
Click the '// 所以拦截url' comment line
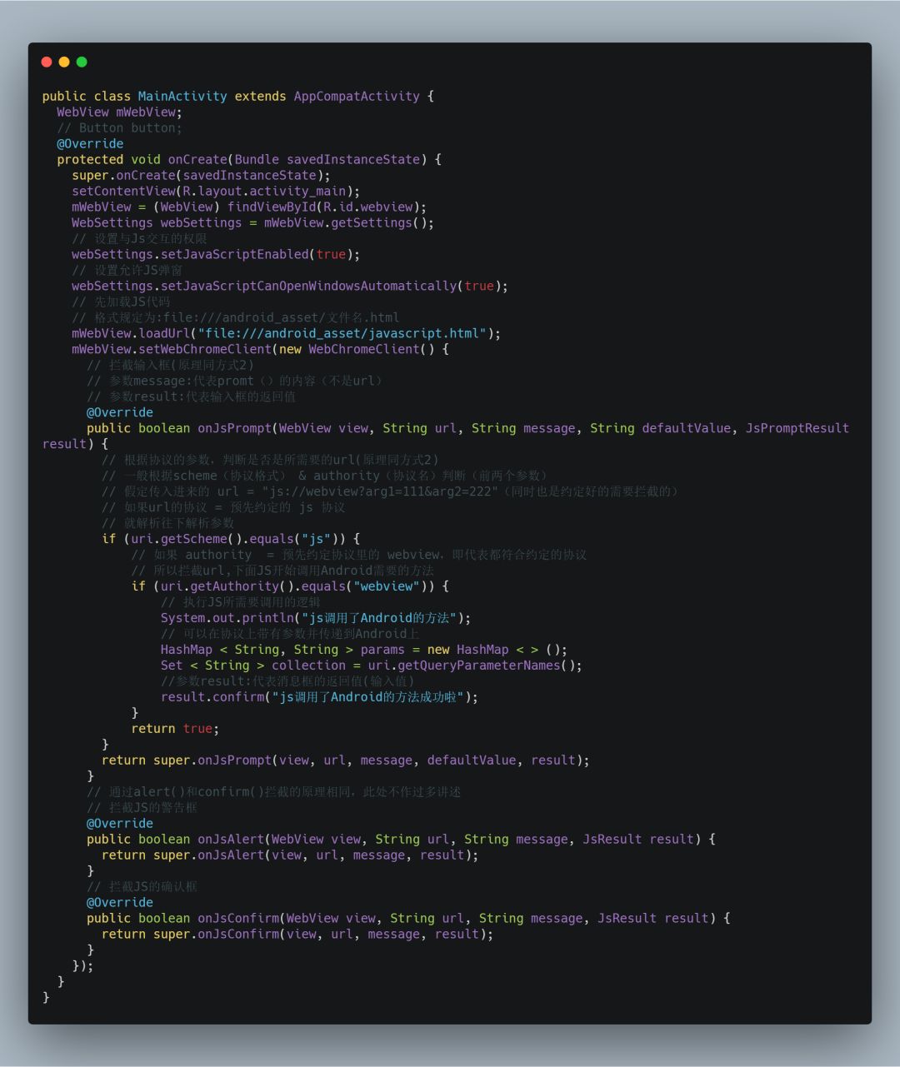pos(282,571)
